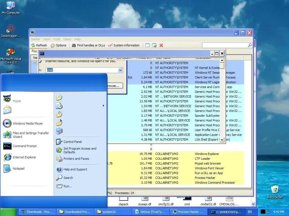Click the cmd window scroll up arrow
The image size is (289, 216).
[x=222, y=60]
